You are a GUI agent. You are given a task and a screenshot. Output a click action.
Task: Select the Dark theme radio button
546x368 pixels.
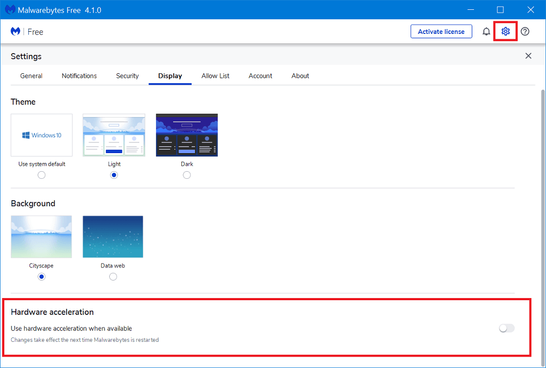point(187,175)
